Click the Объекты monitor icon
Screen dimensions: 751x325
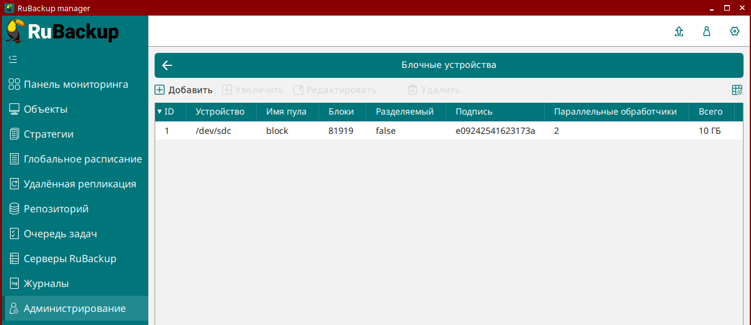[x=14, y=109]
